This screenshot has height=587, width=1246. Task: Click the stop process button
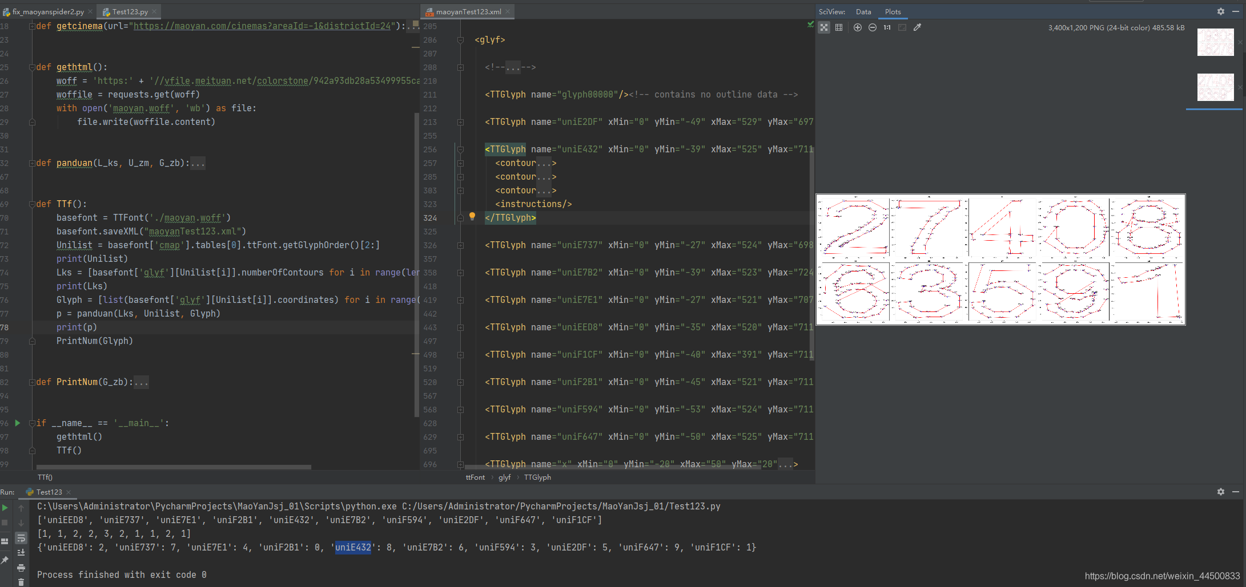5,523
